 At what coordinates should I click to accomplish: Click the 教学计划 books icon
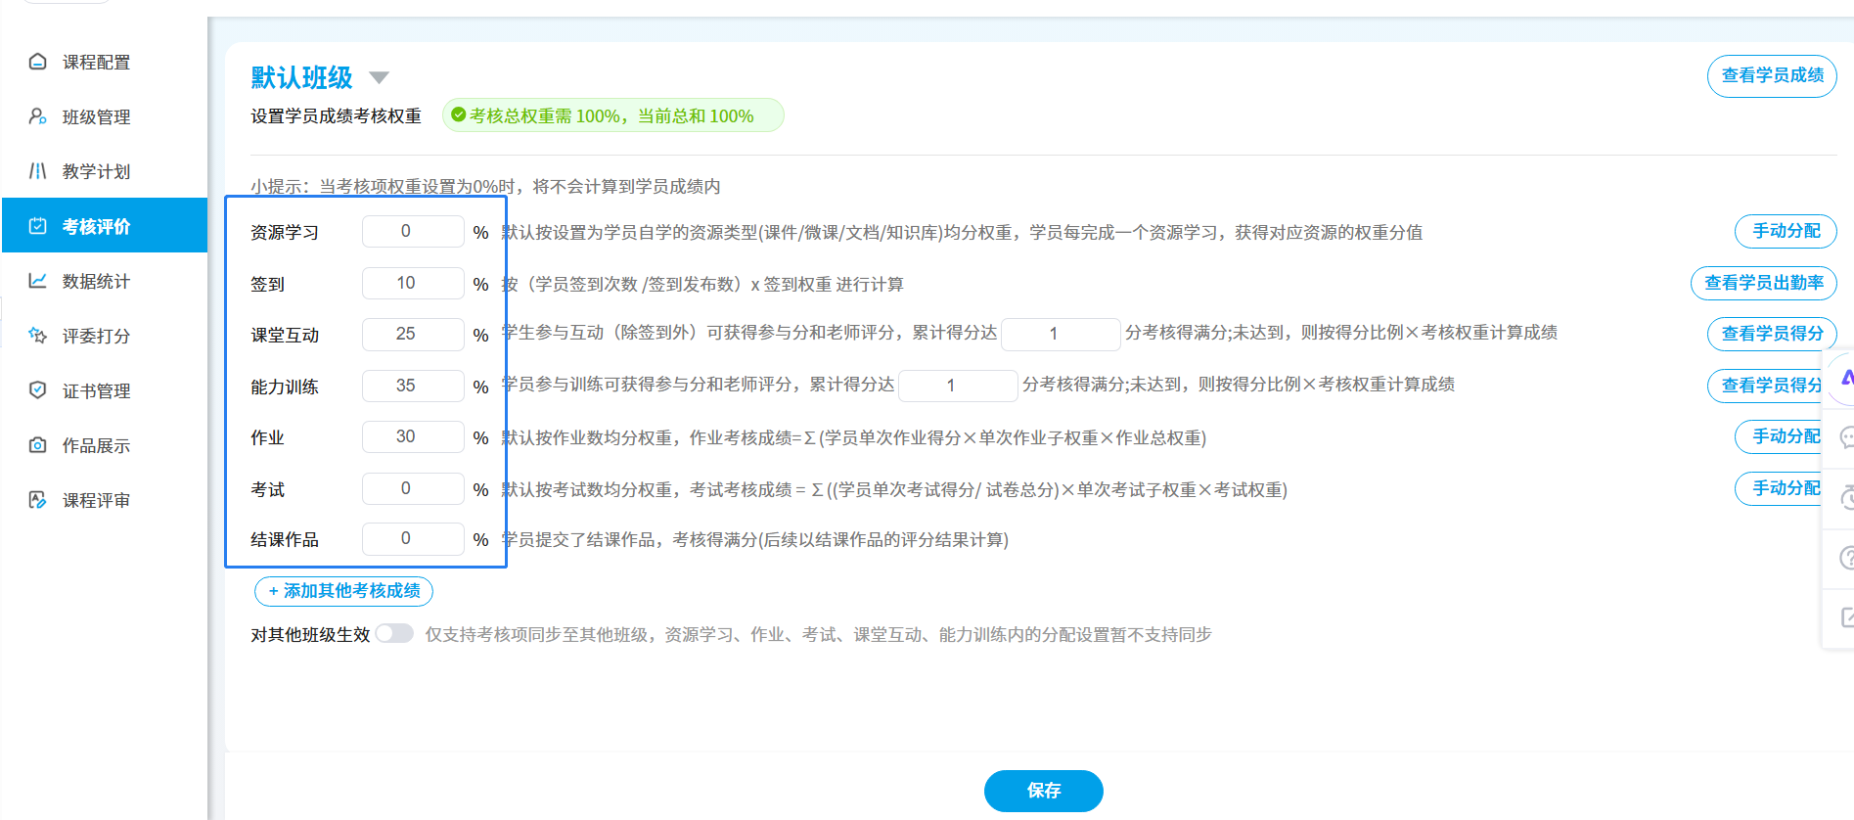(x=37, y=171)
